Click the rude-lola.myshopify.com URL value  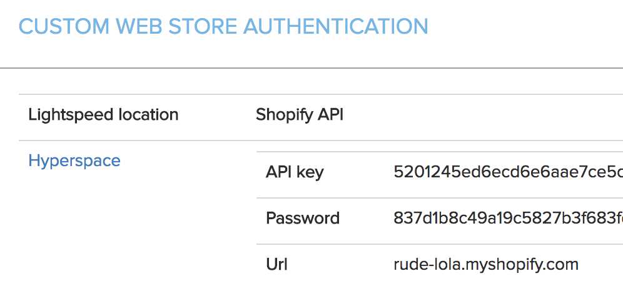[486, 264]
